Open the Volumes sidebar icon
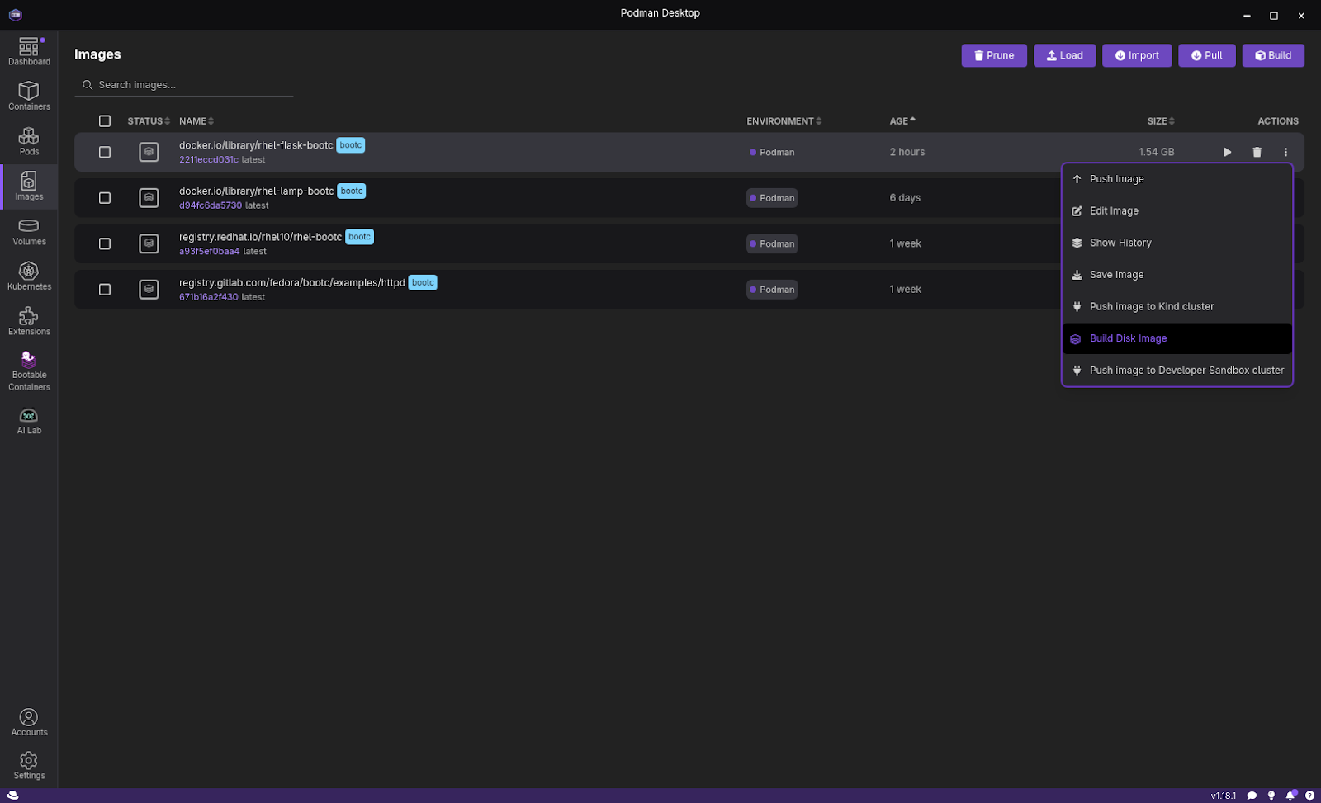The width and height of the screenshot is (1321, 803). pos(29,231)
